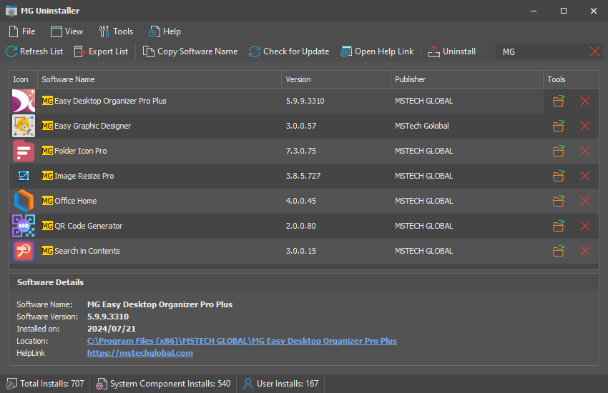Click Open Help Link button
Screen dimensions: 608x393
(377, 51)
